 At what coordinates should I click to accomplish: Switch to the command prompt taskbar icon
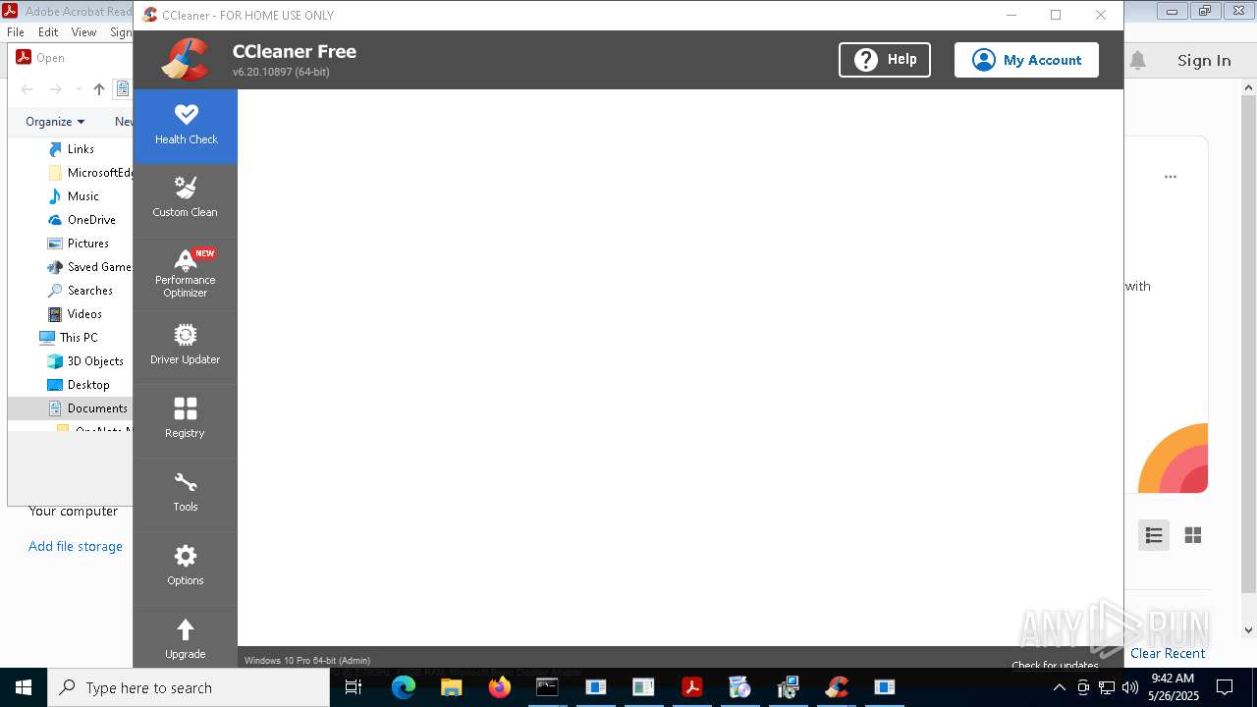[x=547, y=687]
